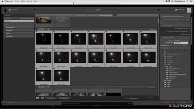This screenshot has height=109, width=194.
Task: Open the Fenêtre menu
Action: [x=30, y=1]
